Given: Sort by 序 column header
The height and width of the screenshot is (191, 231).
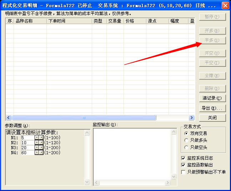Looking at the screenshot, I should (10, 21).
